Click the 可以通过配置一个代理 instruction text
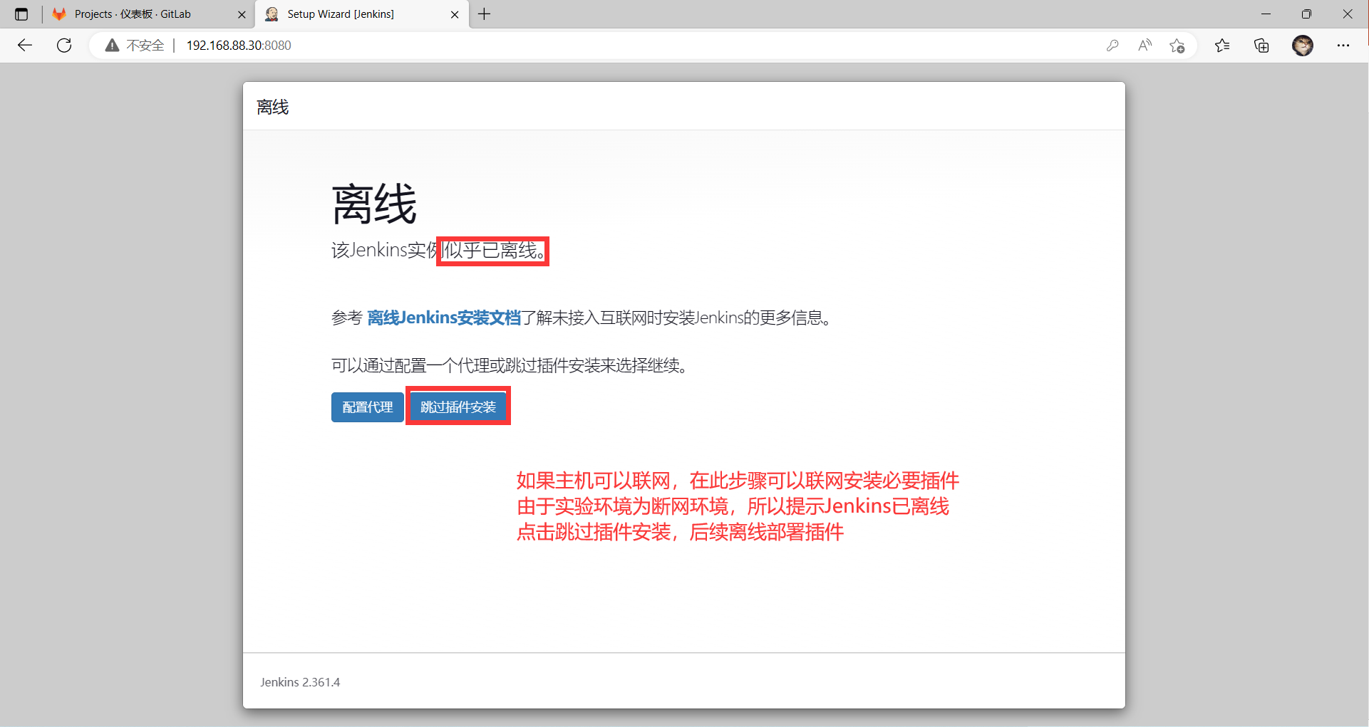1369x727 pixels. click(510, 366)
